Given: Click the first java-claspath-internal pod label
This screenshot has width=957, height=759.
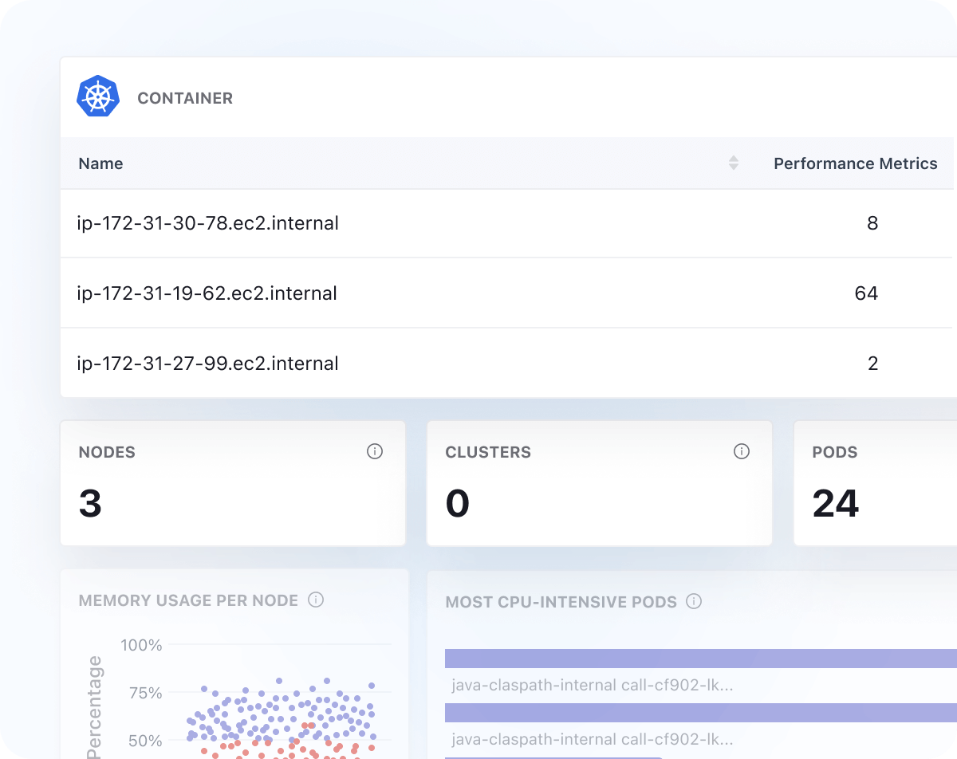Looking at the screenshot, I should coord(592,685).
